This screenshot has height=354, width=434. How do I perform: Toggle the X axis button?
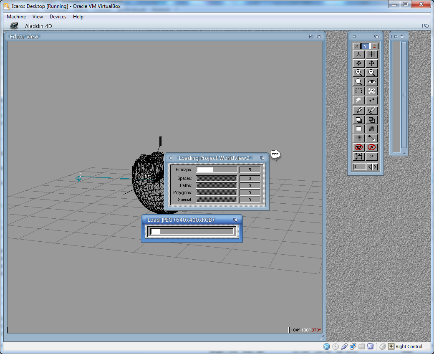[x=356, y=46]
